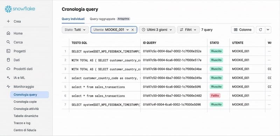This screenshot has height=136, width=280.
Task: Click the IA e ML sparkle icon
Action: [x=8, y=78]
